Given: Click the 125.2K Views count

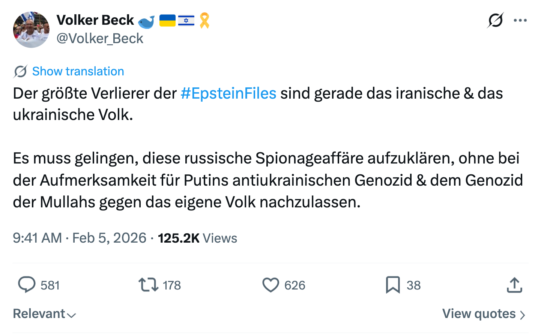Looking at the screenshot, I should click(x=197, y=238).
